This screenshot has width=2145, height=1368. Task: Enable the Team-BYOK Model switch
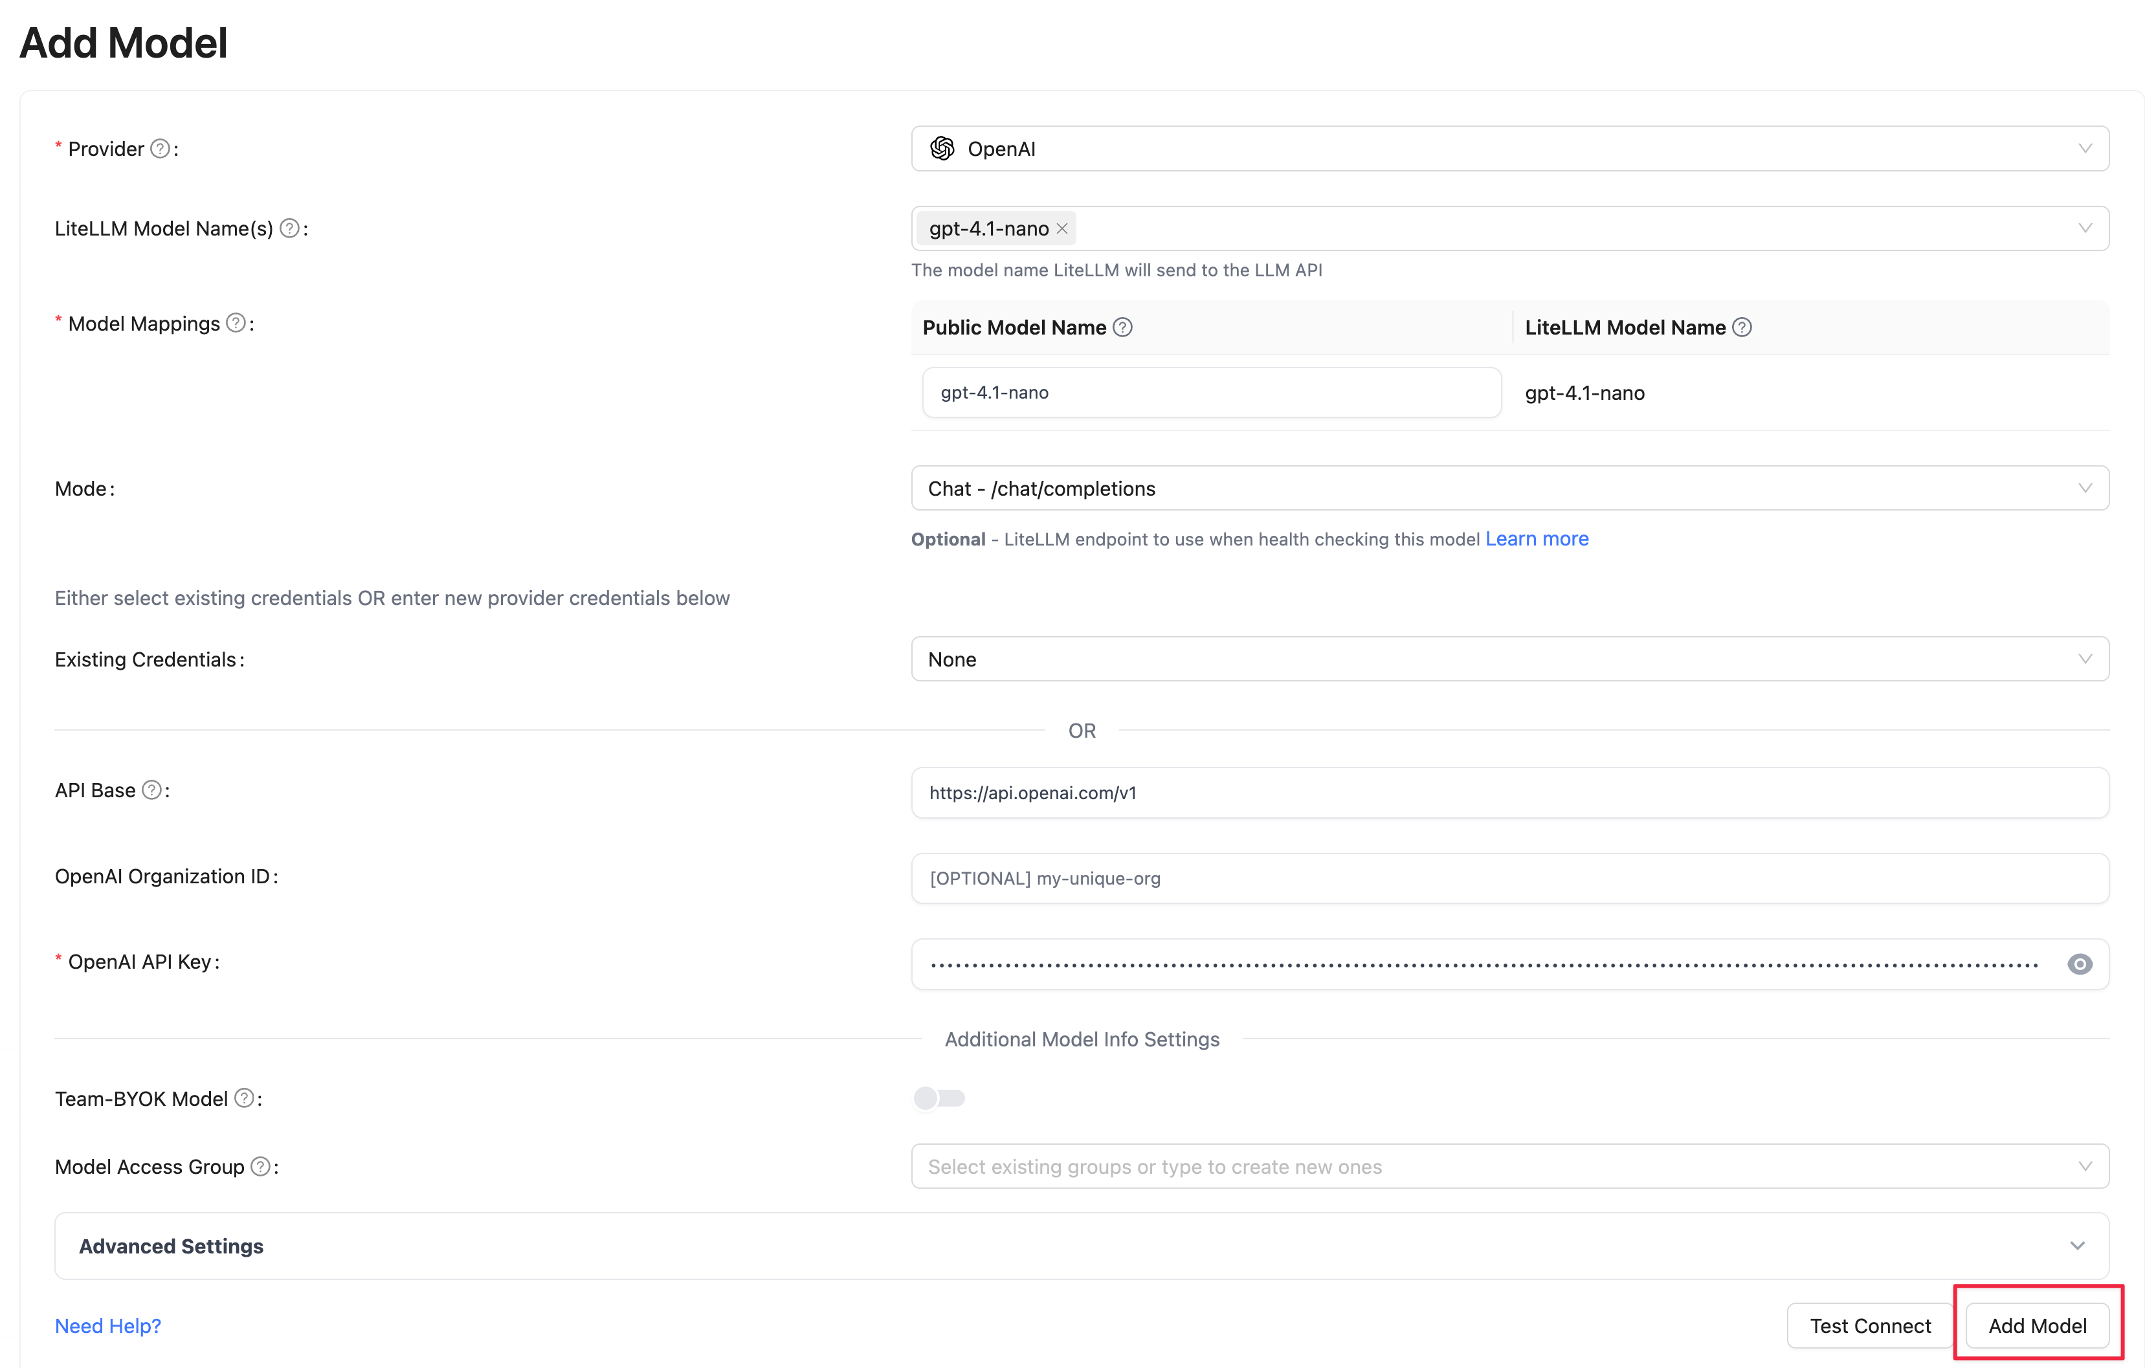(939, 1098)
